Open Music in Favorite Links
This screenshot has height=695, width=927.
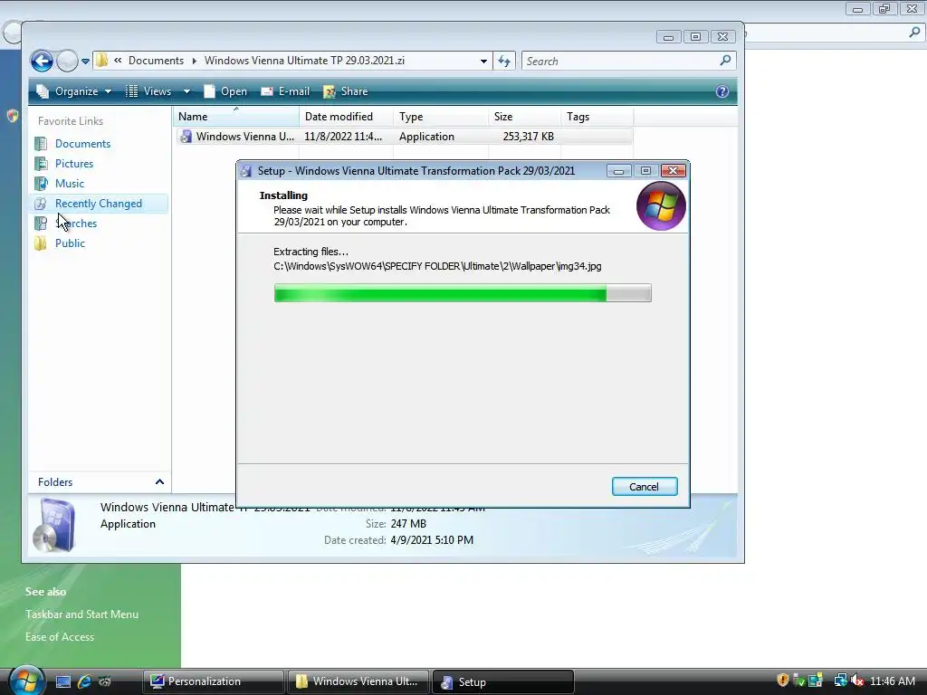[x=69, y=184]
